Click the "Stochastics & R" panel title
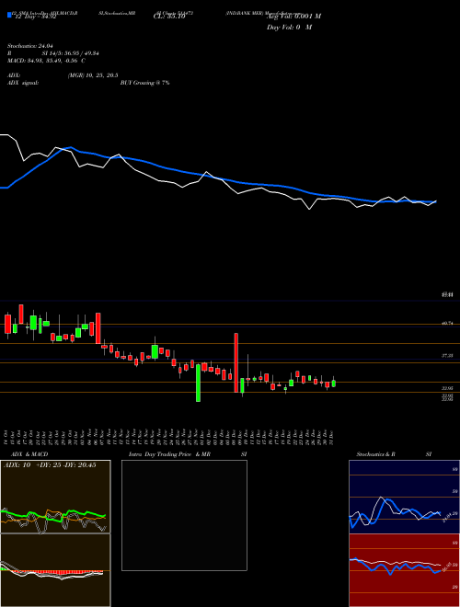The width and height of the screenshot is (460, 607). [x=376, y=454]
